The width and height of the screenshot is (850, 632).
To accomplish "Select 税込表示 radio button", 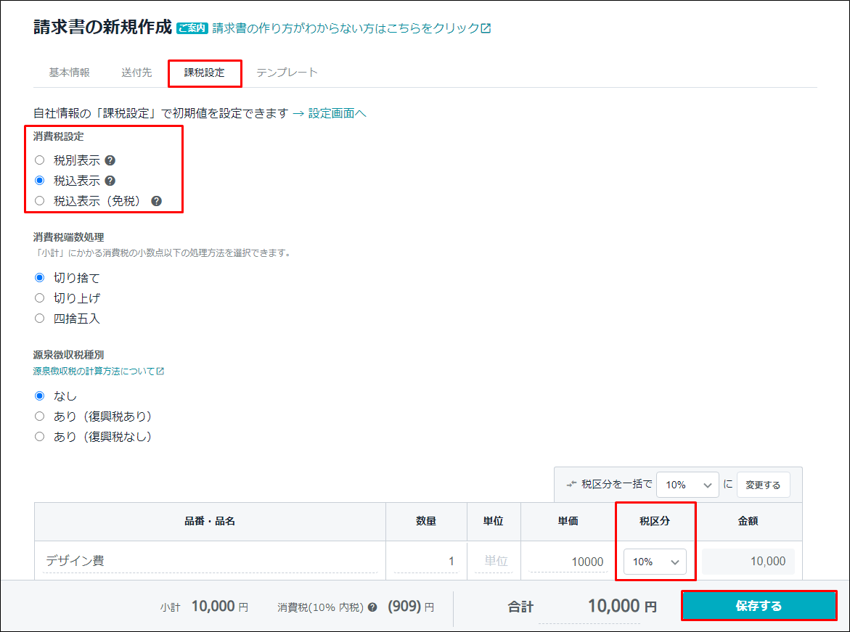I will point(40,180).
